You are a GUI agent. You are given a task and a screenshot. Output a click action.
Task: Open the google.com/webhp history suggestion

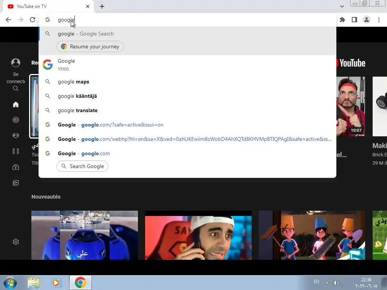[187, 139]
